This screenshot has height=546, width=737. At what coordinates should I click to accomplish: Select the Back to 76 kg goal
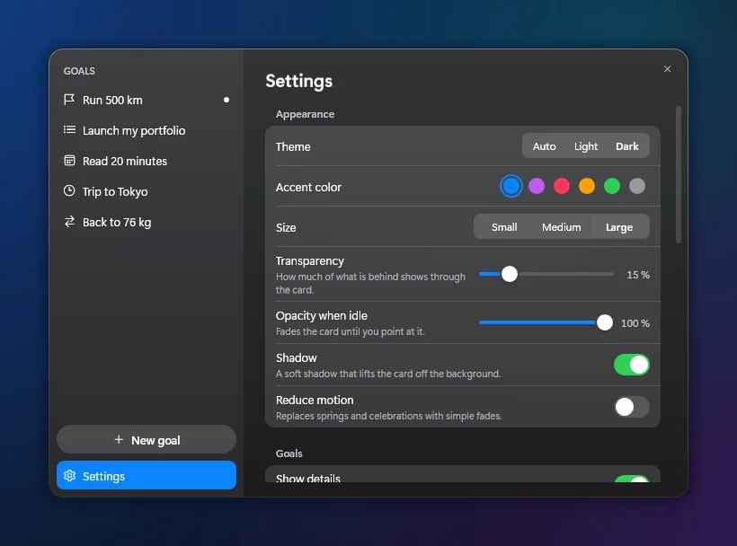147,222
